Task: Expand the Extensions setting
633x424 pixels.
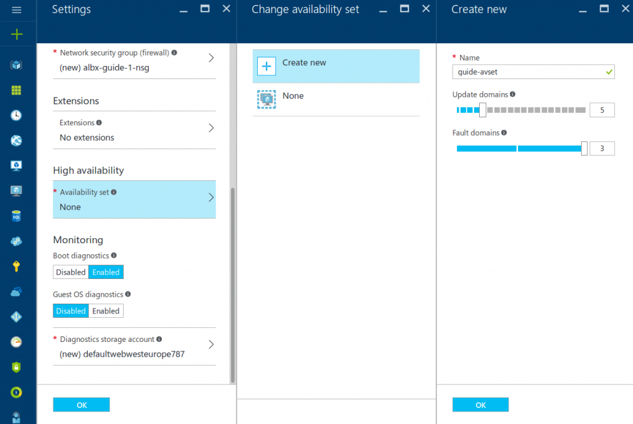Action: tap(134, 130)
